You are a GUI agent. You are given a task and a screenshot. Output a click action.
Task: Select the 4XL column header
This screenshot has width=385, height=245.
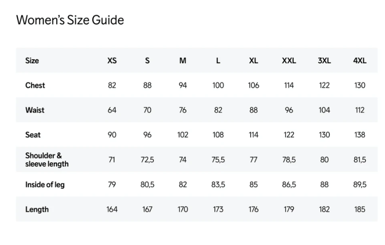pos(360,61)
